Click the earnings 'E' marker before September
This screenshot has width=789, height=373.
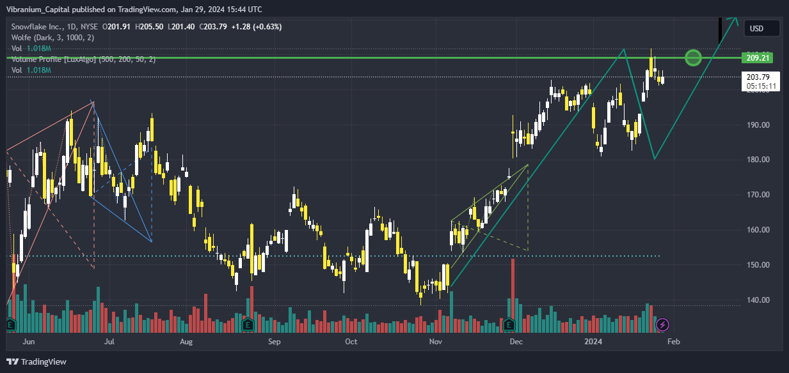[248, 324]
